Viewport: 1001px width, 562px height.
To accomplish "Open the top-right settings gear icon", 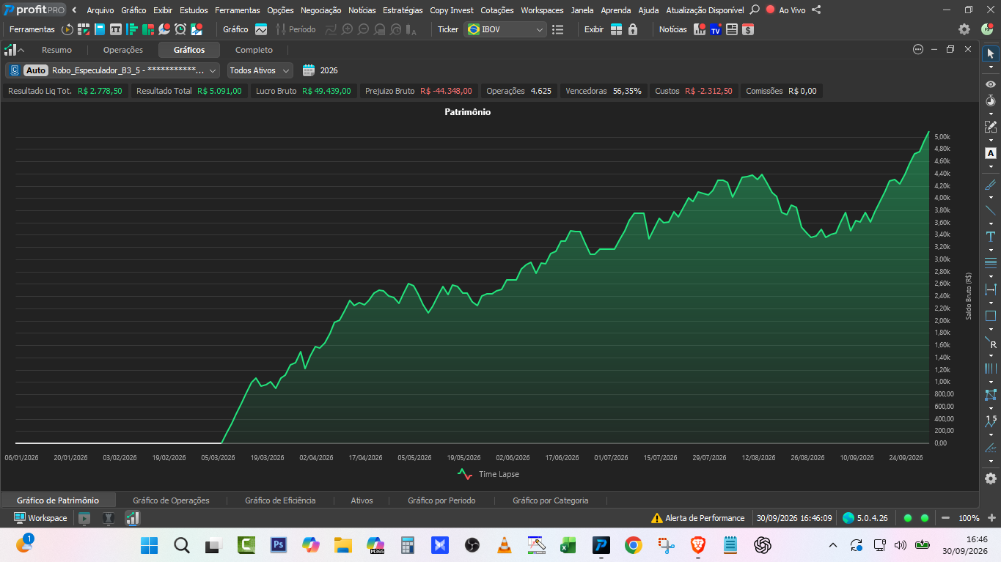I will pyautogui.click(x=964, y=29).
